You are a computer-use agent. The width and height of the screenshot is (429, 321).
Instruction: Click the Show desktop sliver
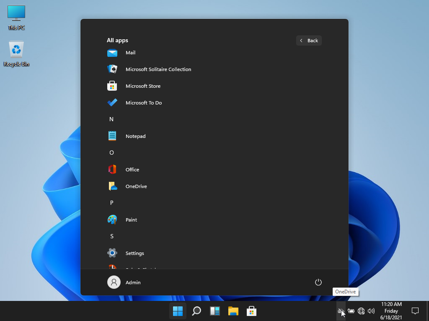428,311
